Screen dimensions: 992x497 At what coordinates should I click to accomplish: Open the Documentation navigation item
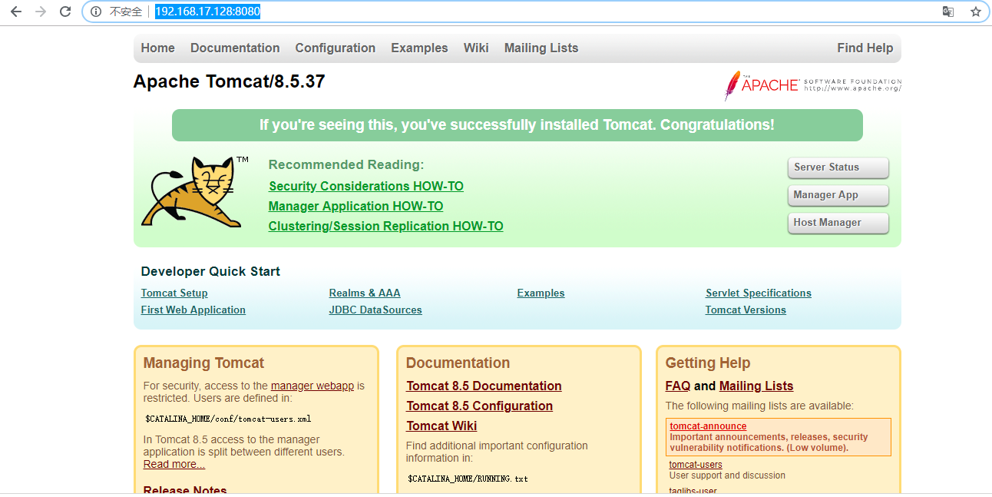tap(235, 48)
